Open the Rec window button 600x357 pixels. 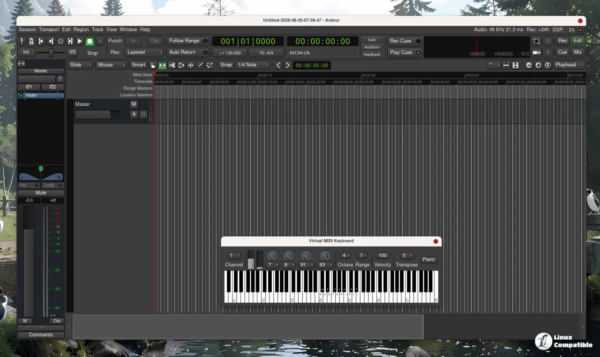pos(562,41)
